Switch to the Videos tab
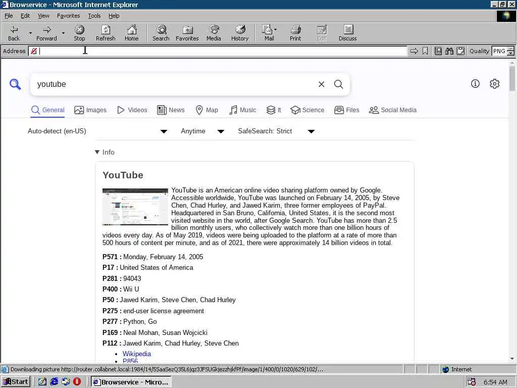517x388 pixels. pyautogui.click(x=132, y=110)
